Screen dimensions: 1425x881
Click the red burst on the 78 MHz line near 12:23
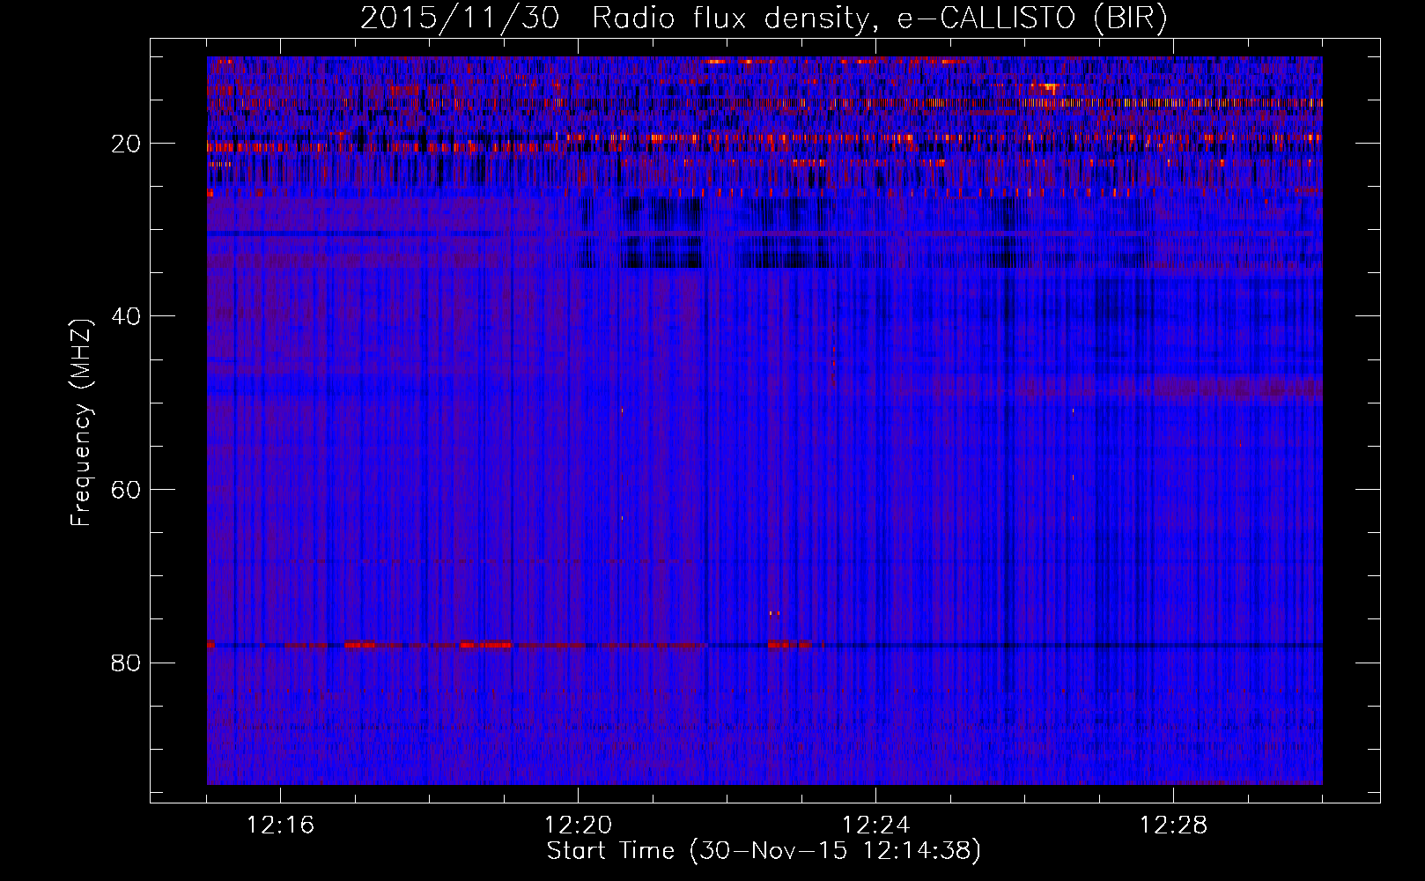point(787,645)
